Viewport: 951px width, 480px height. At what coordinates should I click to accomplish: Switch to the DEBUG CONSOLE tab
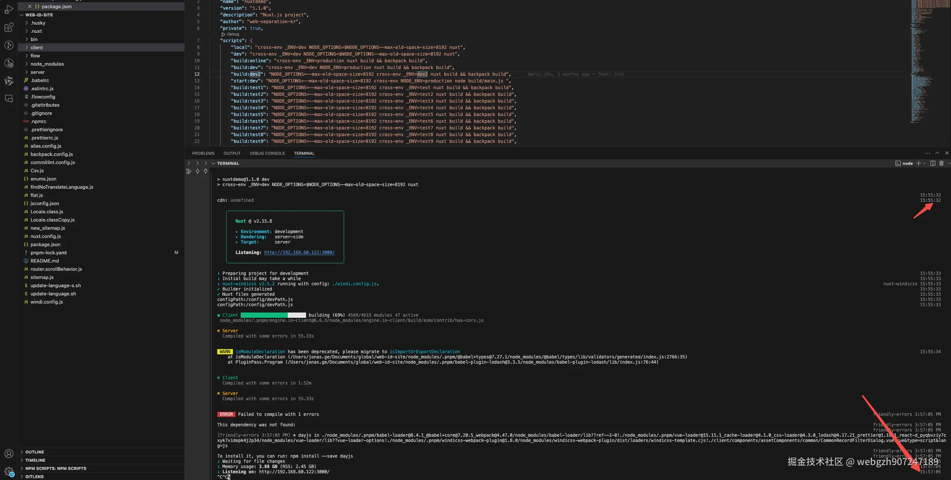[267, 153]
